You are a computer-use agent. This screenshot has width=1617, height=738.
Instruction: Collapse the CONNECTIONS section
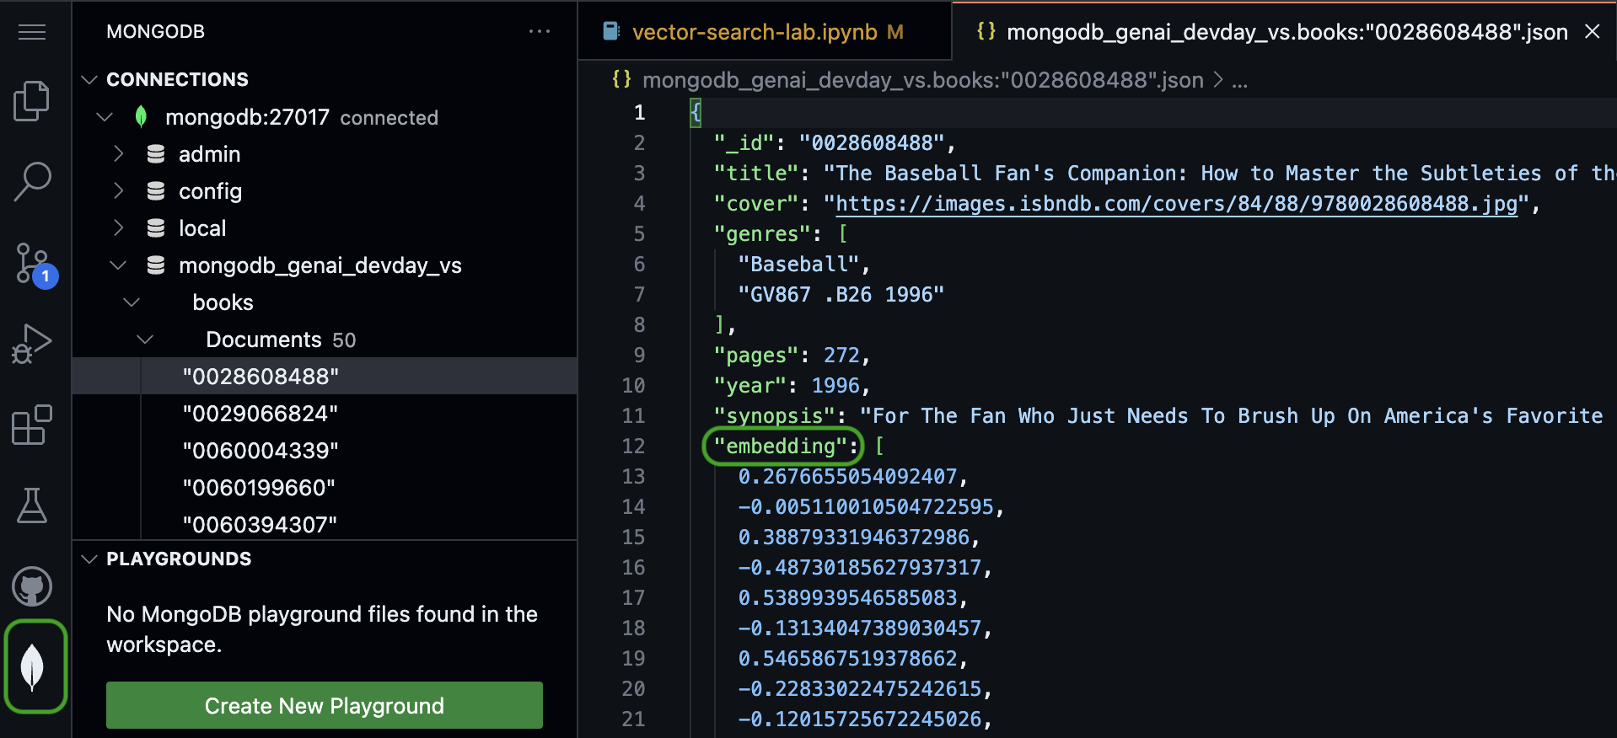pyautogui.click(x=89, y=79)
